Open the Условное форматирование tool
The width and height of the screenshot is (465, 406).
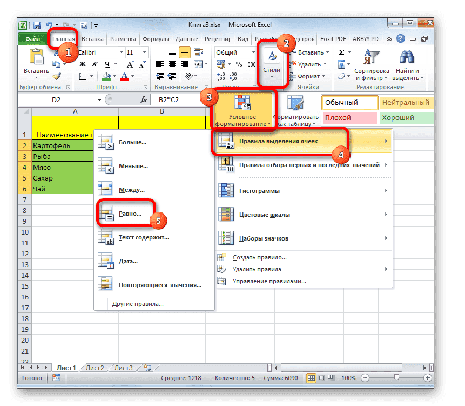(243, 111)
